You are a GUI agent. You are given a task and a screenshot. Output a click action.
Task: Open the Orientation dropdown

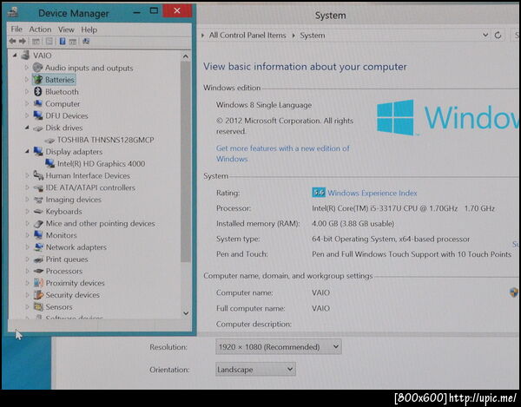tap(255, 369)
